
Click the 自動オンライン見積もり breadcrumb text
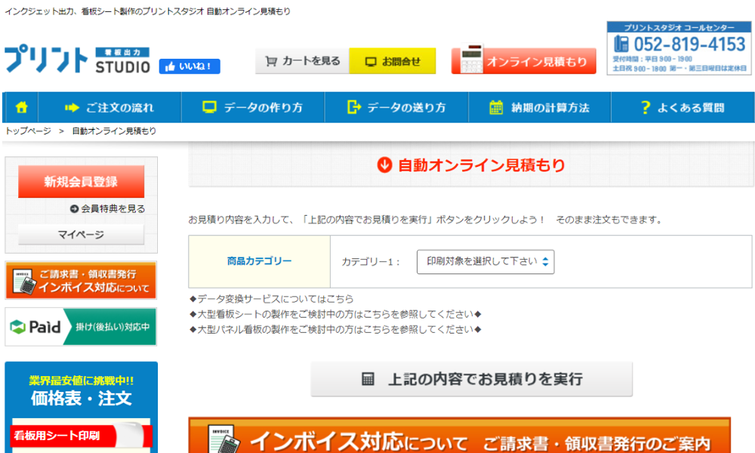pos(114,131)
